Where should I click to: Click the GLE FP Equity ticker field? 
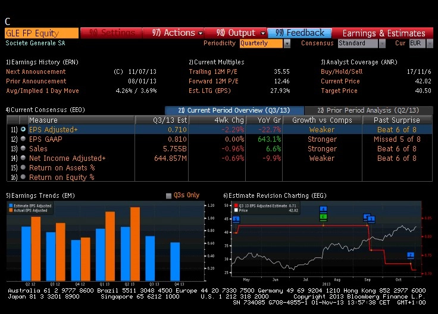click(41, 33)
